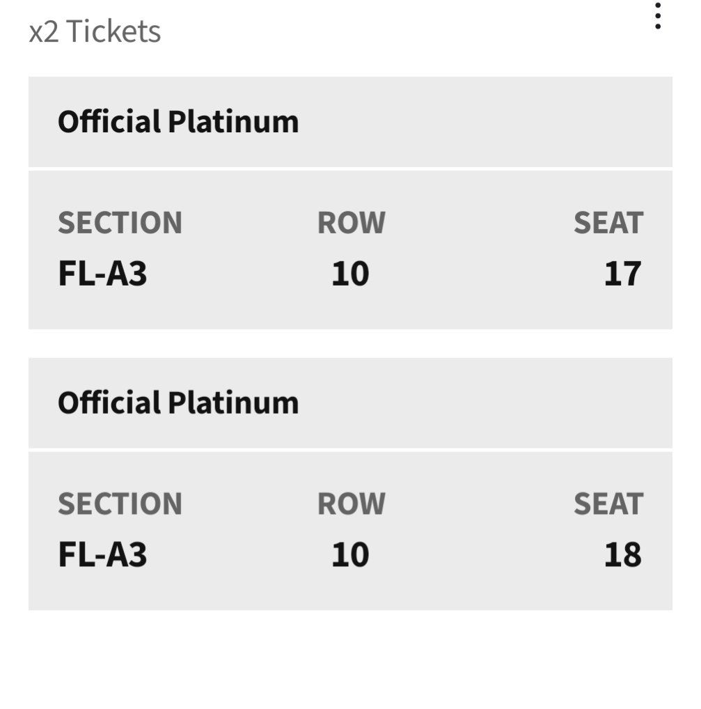Tap row number 10 on the first ticket
This screenshot has width=701, height=709.
pyautogui.click(x=350, y=274)
